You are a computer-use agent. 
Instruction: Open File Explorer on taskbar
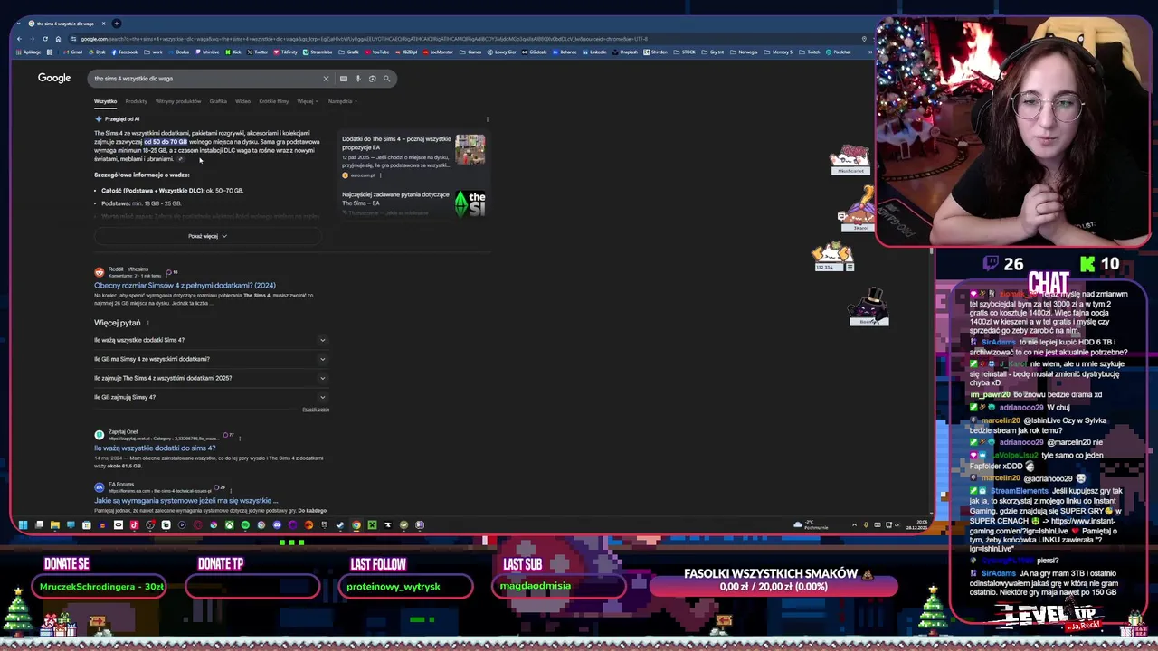55,524
